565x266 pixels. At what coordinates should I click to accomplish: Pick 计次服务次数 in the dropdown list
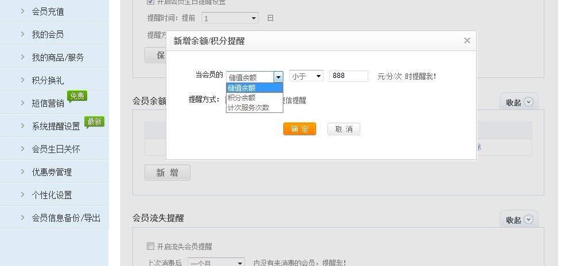click(254, 107)
